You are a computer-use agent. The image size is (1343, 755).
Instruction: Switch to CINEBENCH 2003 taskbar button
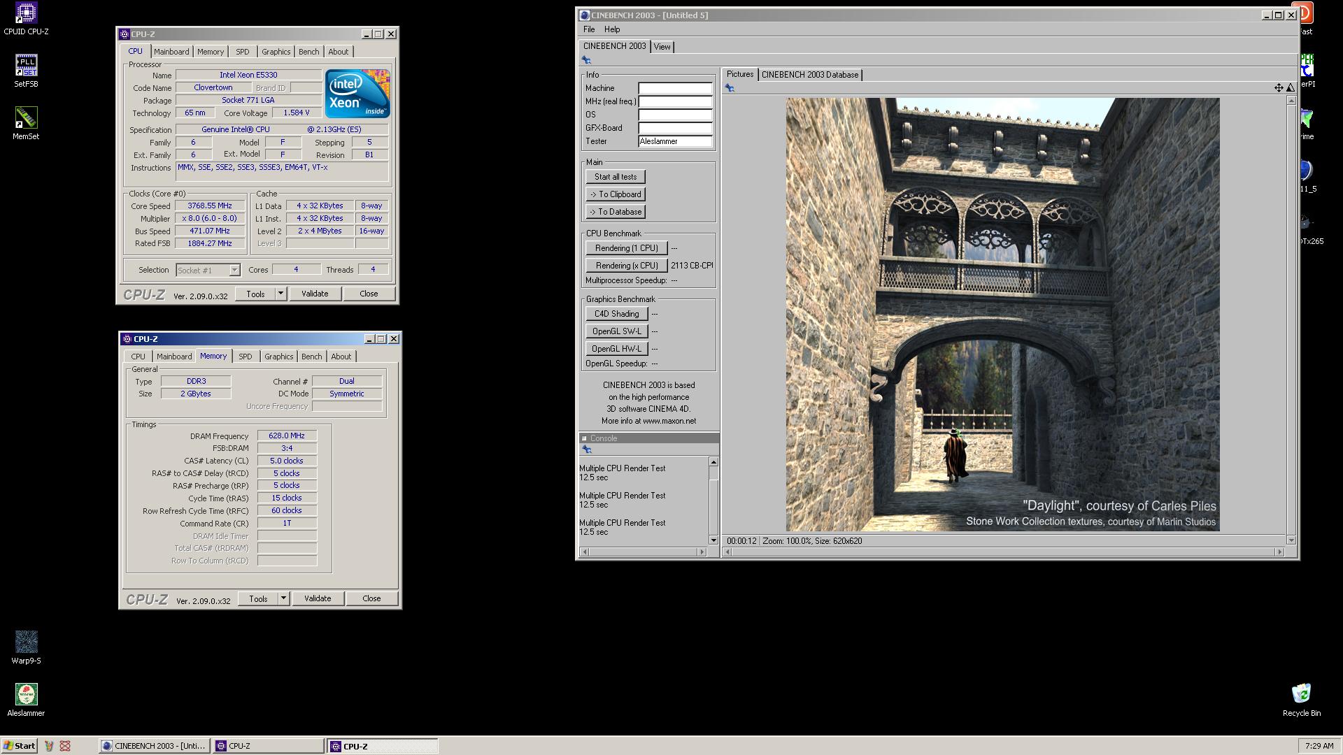click(154, 746)
